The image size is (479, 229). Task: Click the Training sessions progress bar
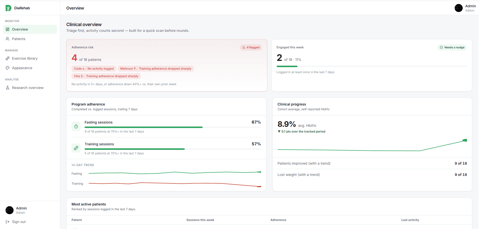pos(173,149)
